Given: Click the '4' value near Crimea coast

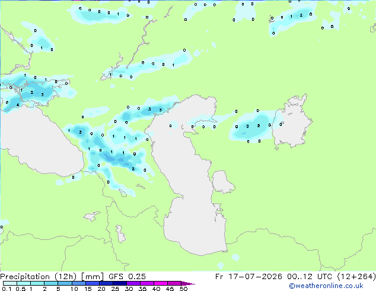Looking at the screenshot, I should tap(18, 105).
